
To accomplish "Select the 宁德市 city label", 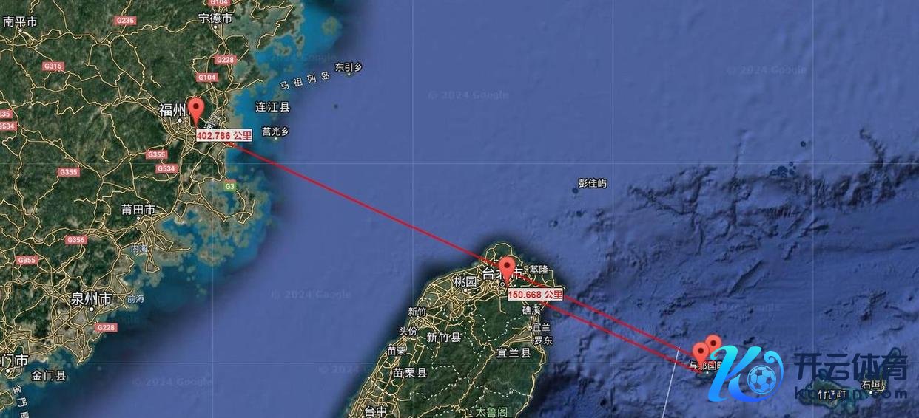I will coord(215,18).
